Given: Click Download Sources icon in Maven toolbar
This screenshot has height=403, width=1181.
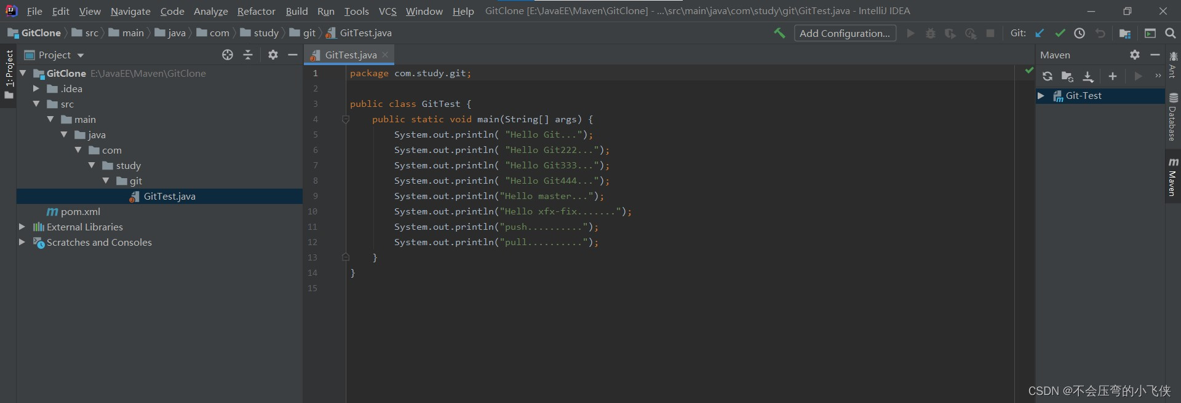Looking at the screenshot, I should (1088, 77).
